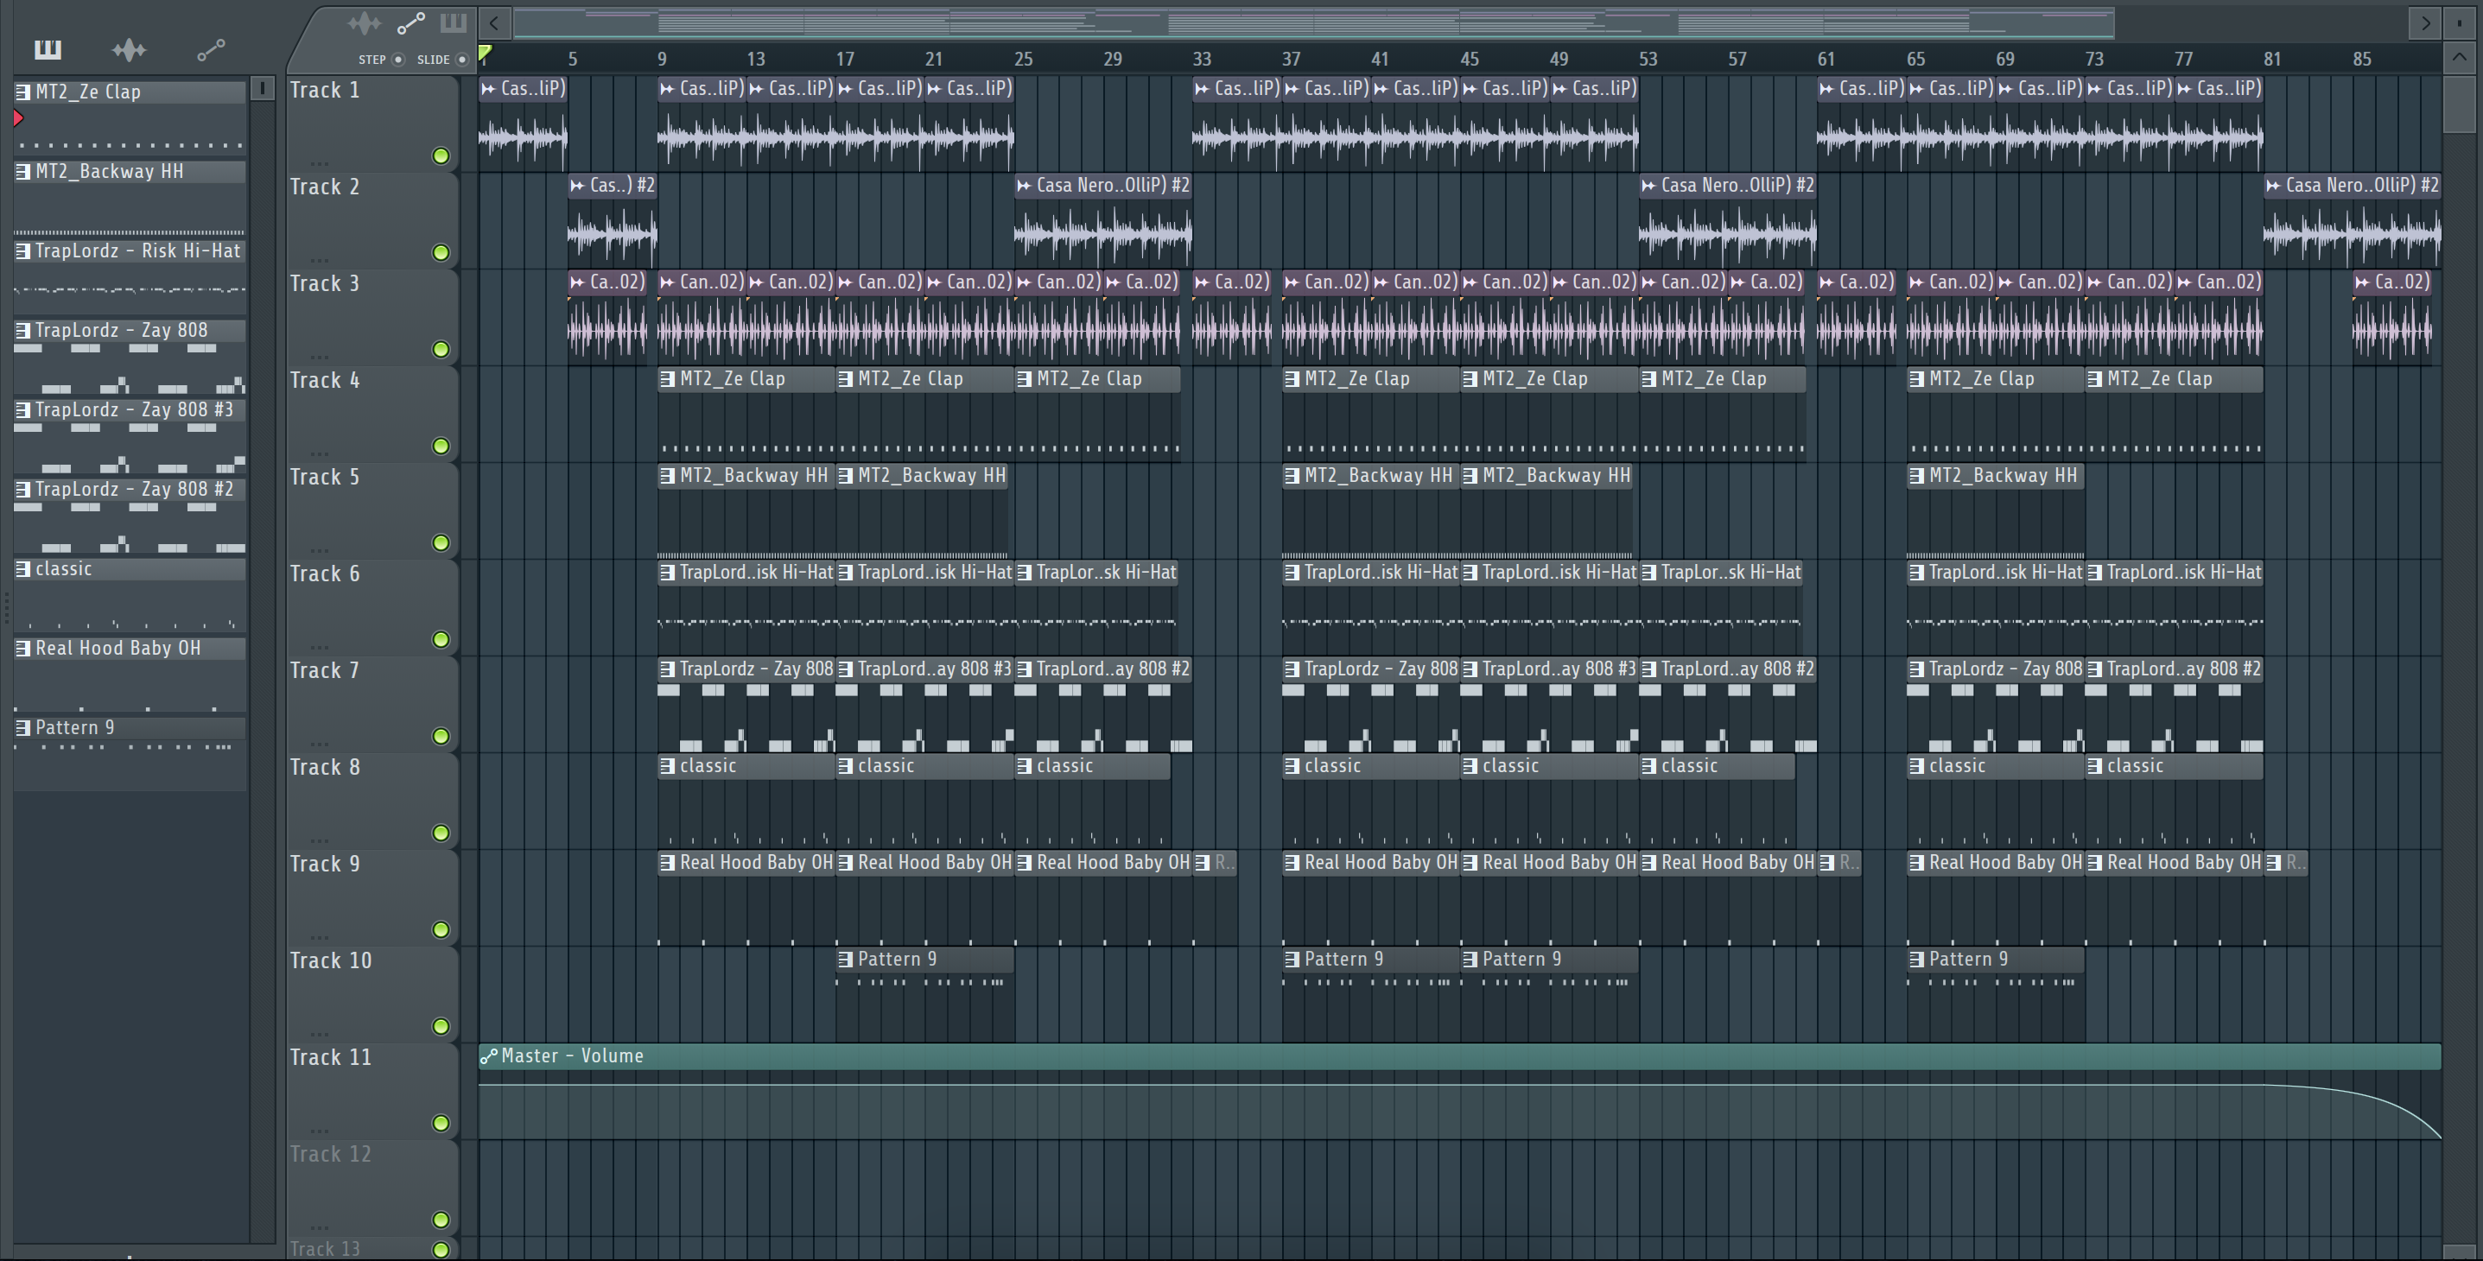The height and width of the screenshot is (1261, 2483).
Task: Click bar 33 on the timeline ruler
Action: coord(1201,59)
